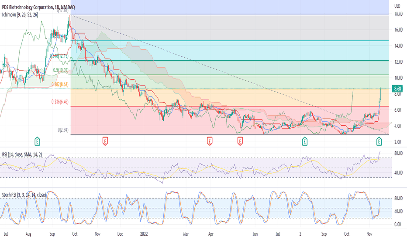407x240 pixels.
Task: Open the red earnings marker near May 2022
Action: pos(240,141)
